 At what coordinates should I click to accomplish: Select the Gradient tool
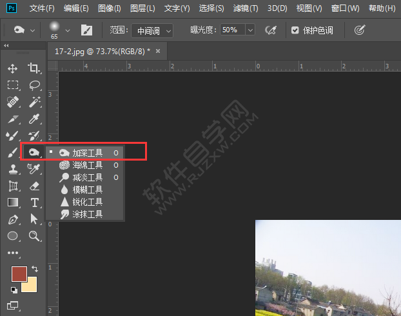coord(13,202)
